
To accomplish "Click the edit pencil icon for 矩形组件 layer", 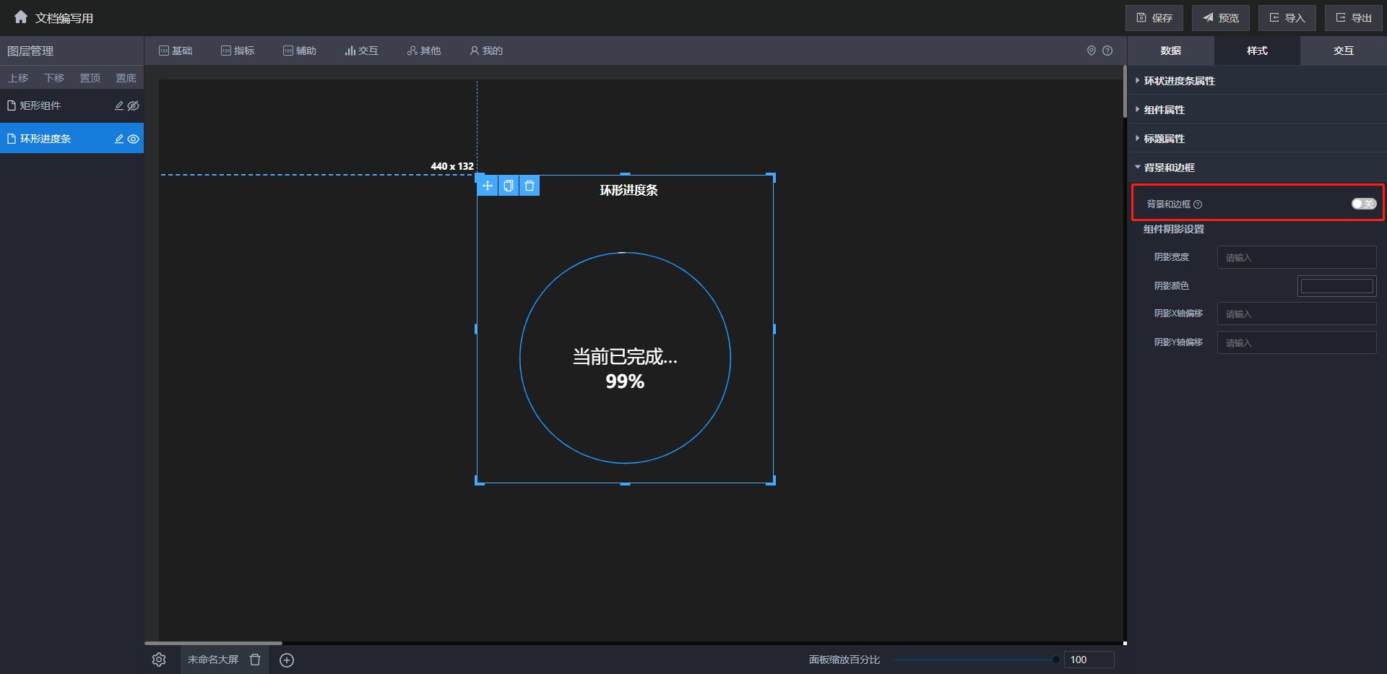I will pos(119,105).
